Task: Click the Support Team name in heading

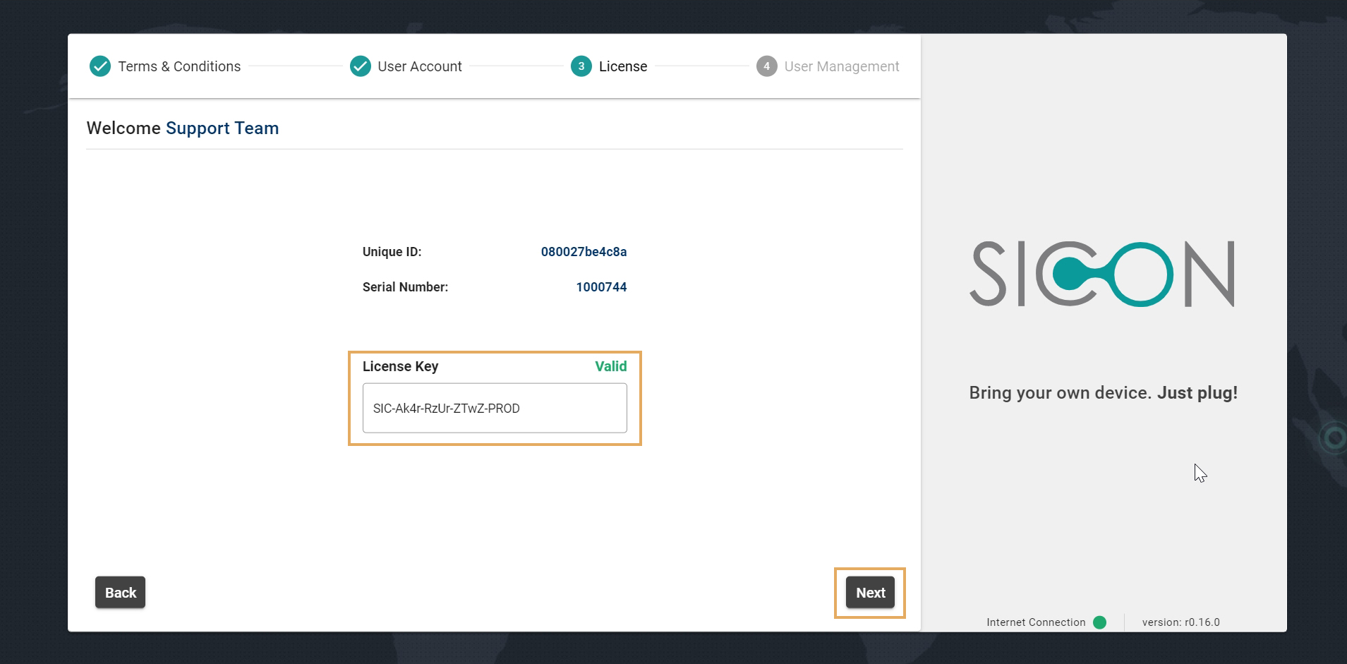Action: click(x=222, y=128)
